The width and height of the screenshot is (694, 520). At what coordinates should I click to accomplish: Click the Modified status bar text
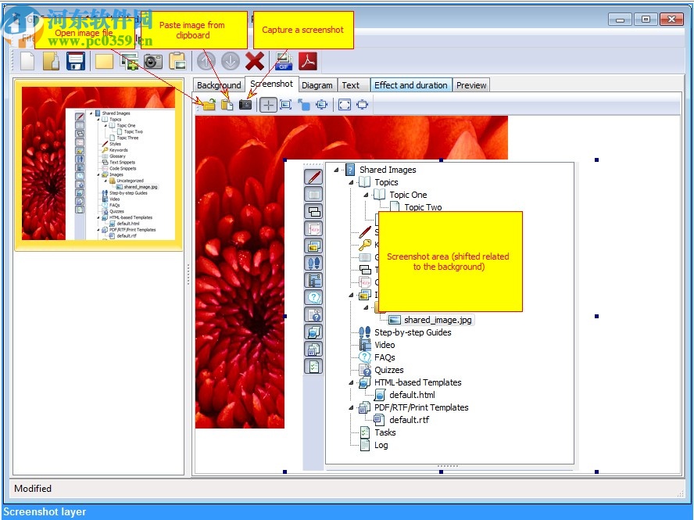coord(33,488)
